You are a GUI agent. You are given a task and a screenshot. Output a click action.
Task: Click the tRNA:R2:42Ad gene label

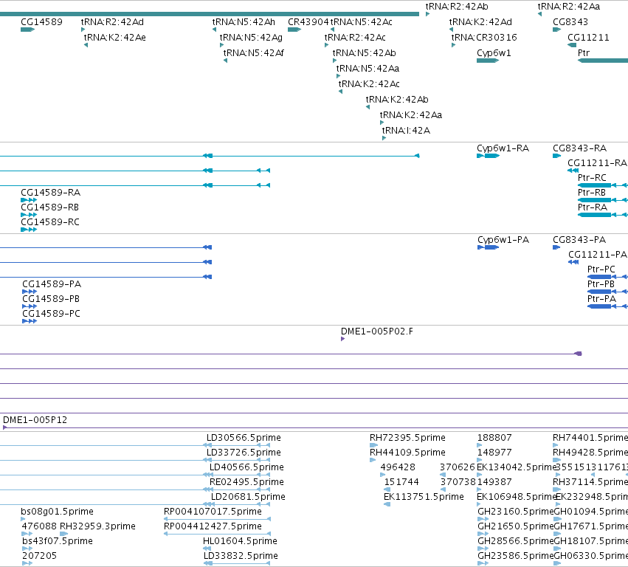(112, 22)
